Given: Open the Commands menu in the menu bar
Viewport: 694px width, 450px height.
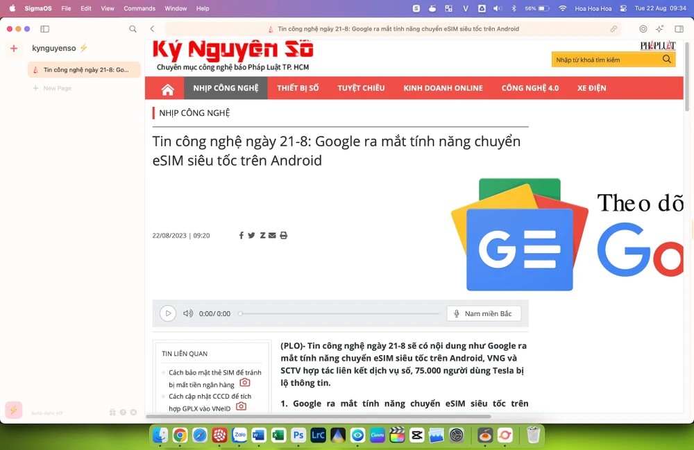Looking at the screenshot, I should pyautogui.click(x=139, y=8).
